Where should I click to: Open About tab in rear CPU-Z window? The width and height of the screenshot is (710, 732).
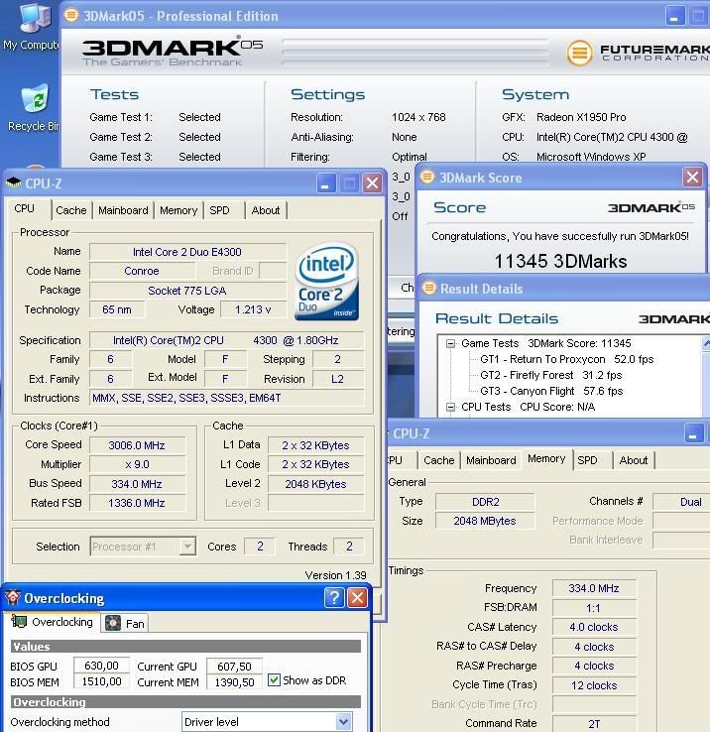634,460
